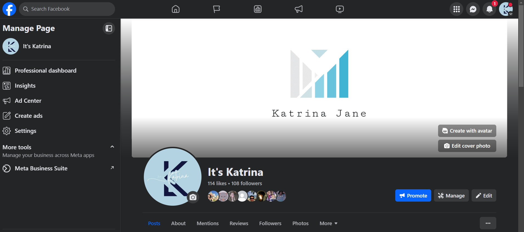Open the Professional dashboard chart icon in top bar
Viewport: 524px width, 232px height.
click(x=258, y=9)
